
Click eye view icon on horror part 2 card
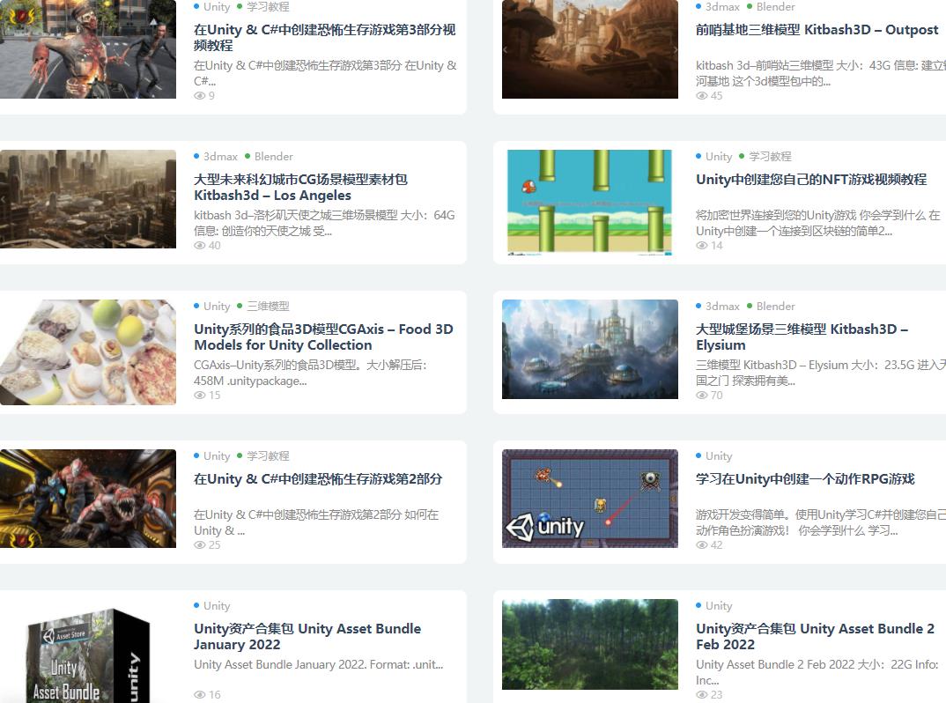(x=200, y=544)
